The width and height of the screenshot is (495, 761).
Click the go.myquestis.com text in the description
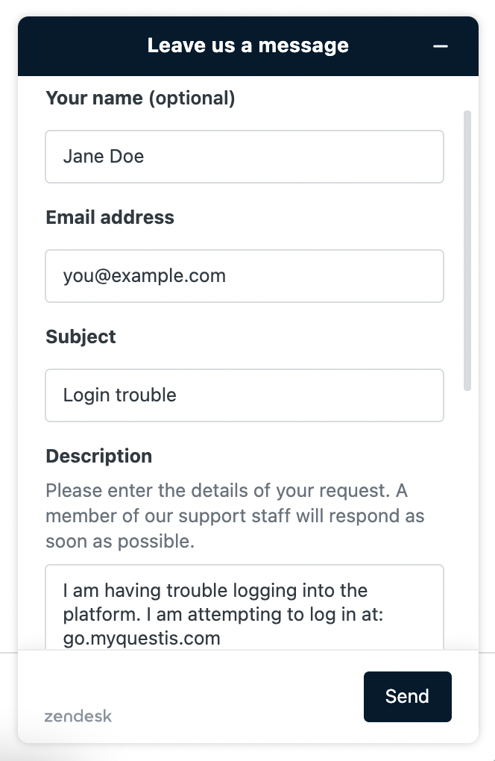click(x=142, y=639)
